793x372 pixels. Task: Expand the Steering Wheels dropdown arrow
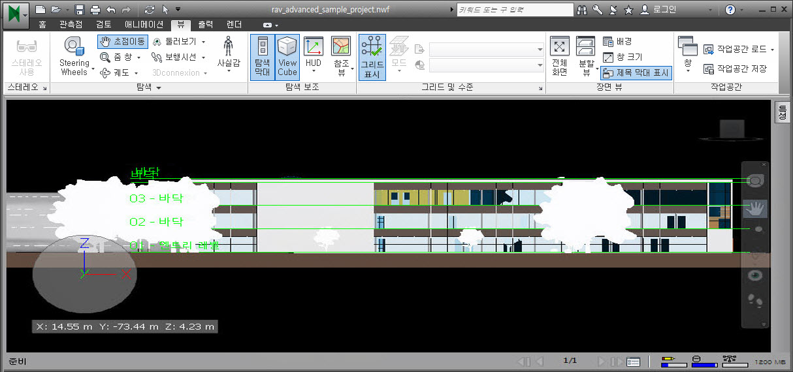(x=93, y=69)
